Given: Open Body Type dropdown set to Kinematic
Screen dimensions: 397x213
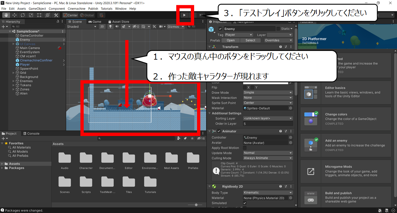Looking at the screenshot, I should (268, 193).
